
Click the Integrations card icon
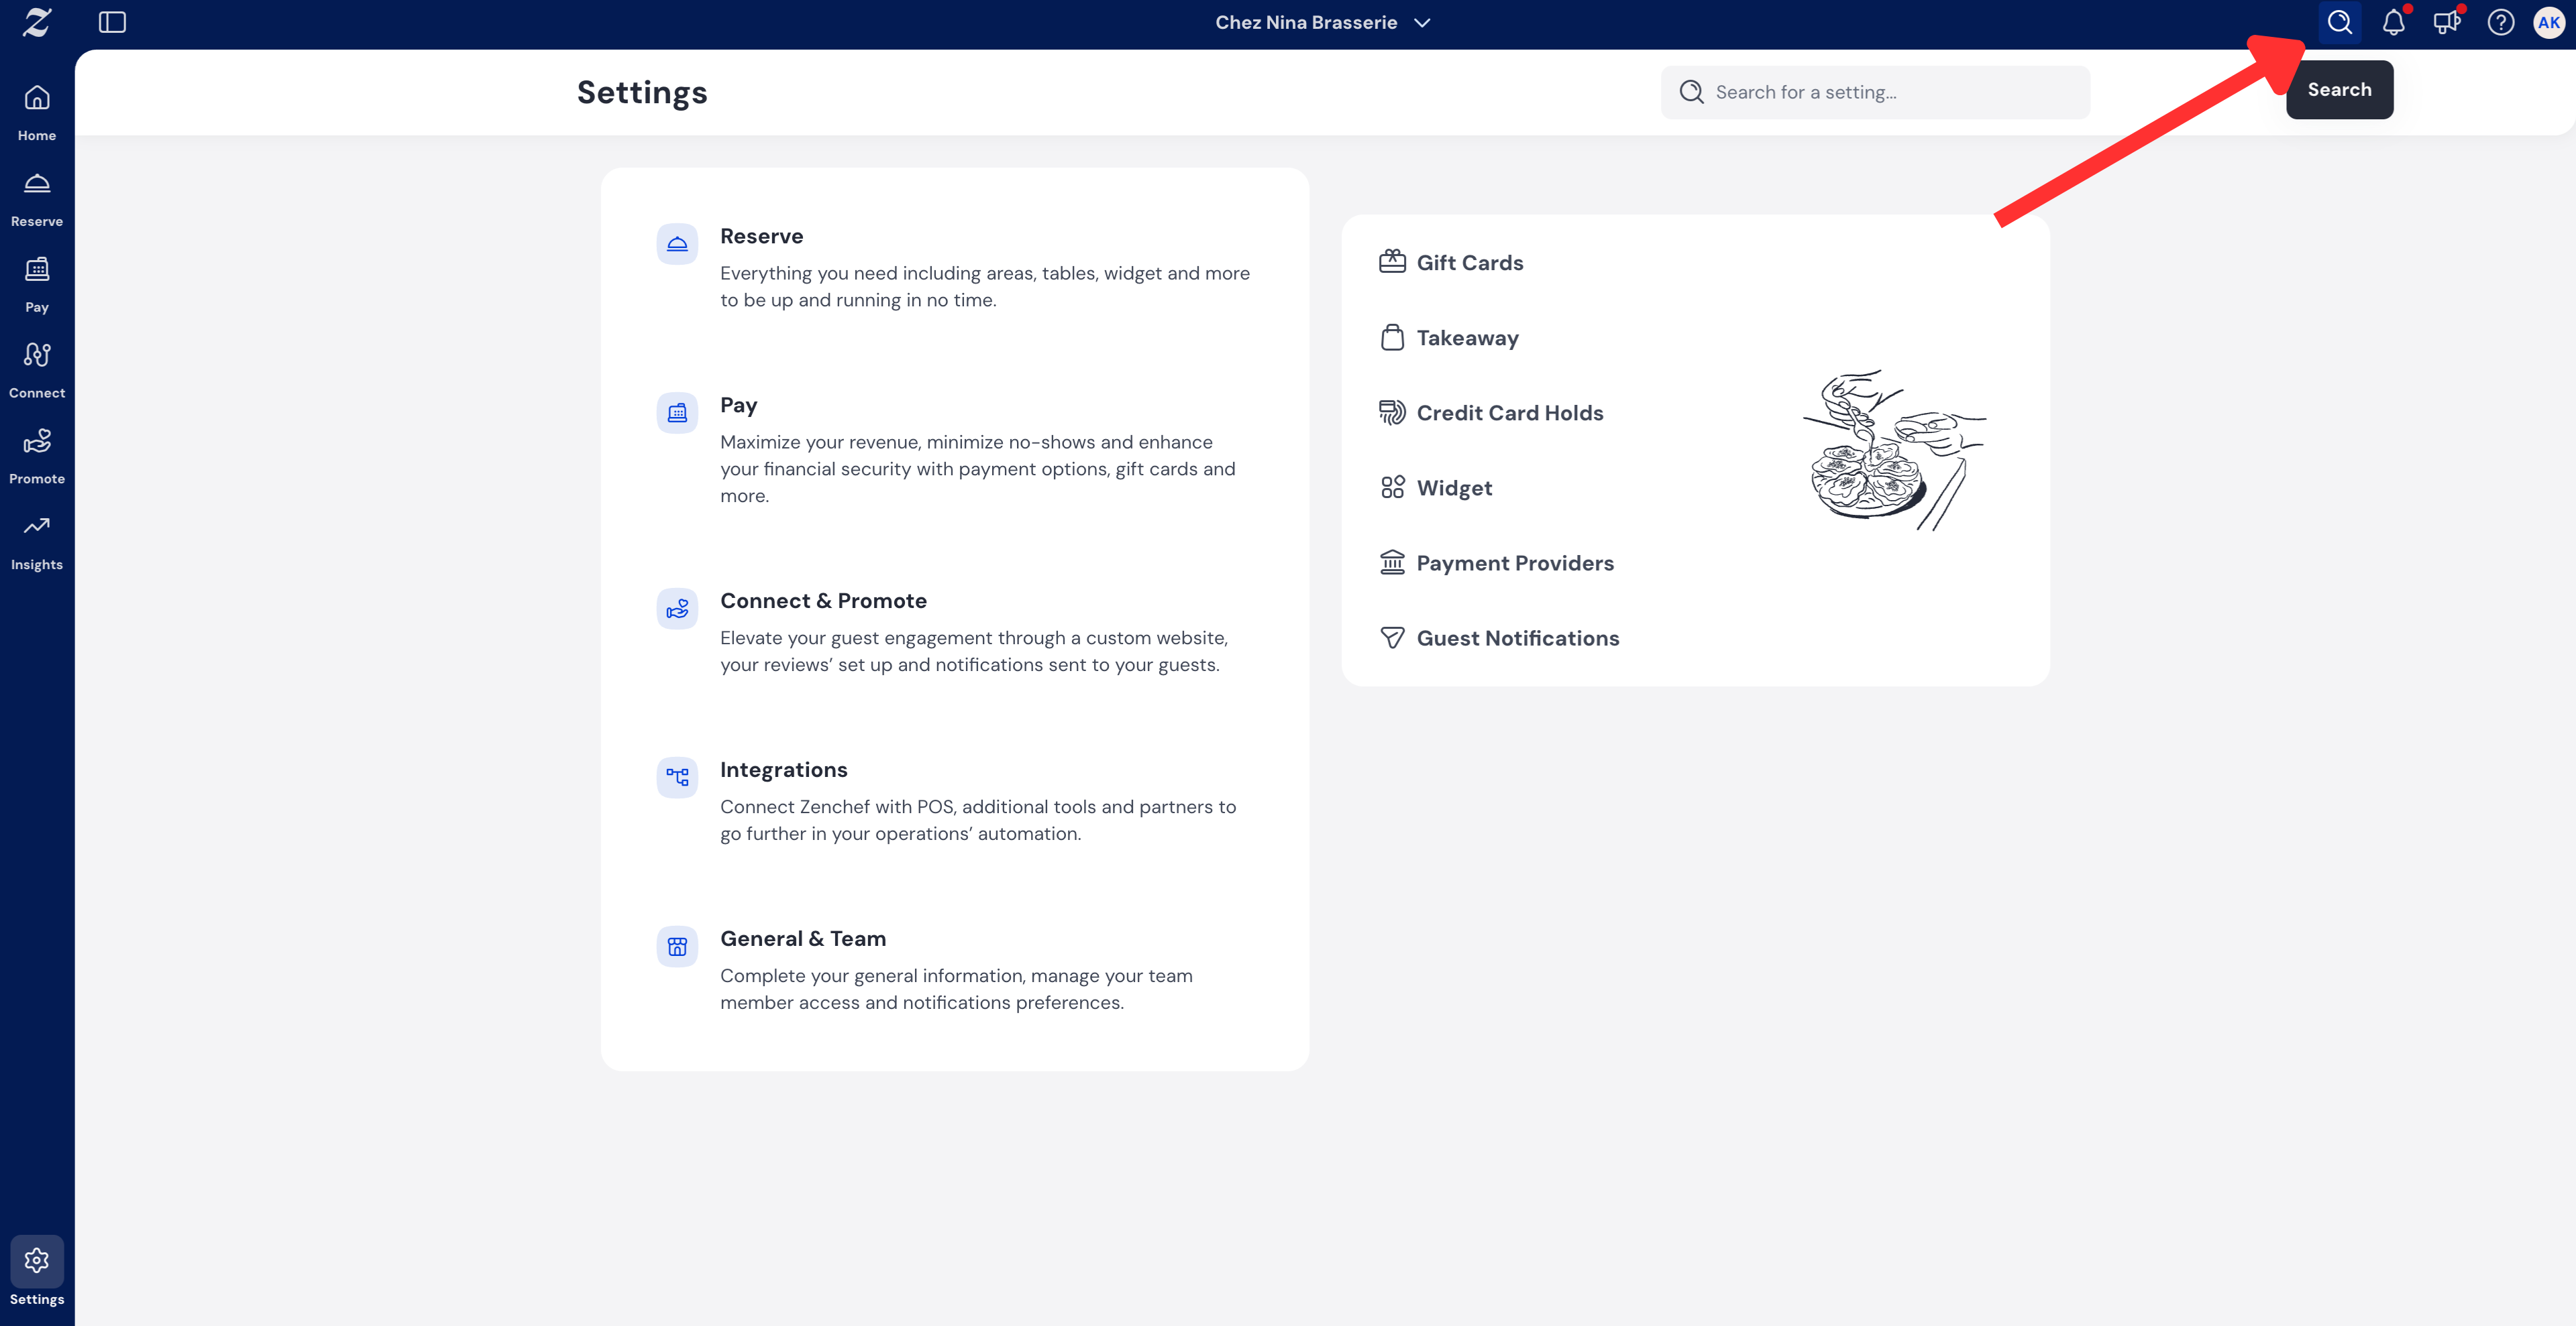point(677,778)
